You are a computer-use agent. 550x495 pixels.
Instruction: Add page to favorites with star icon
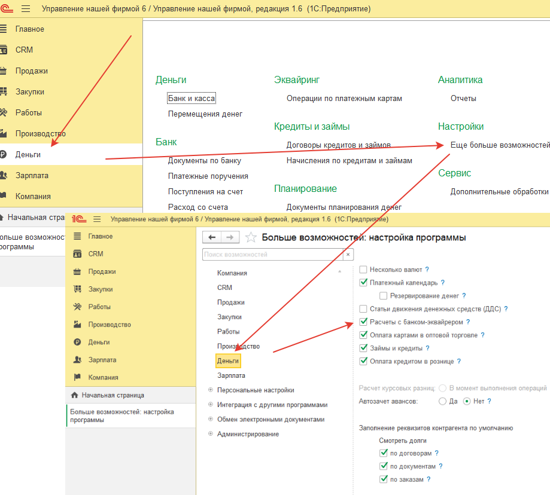[x=250, y=237]
